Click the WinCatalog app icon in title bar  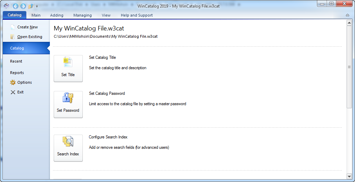[7, 6]
